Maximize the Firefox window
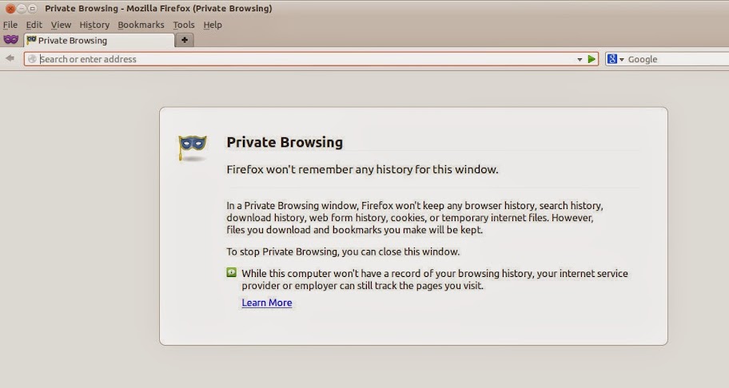Screen dimensions: 729x388 (33, 8)
